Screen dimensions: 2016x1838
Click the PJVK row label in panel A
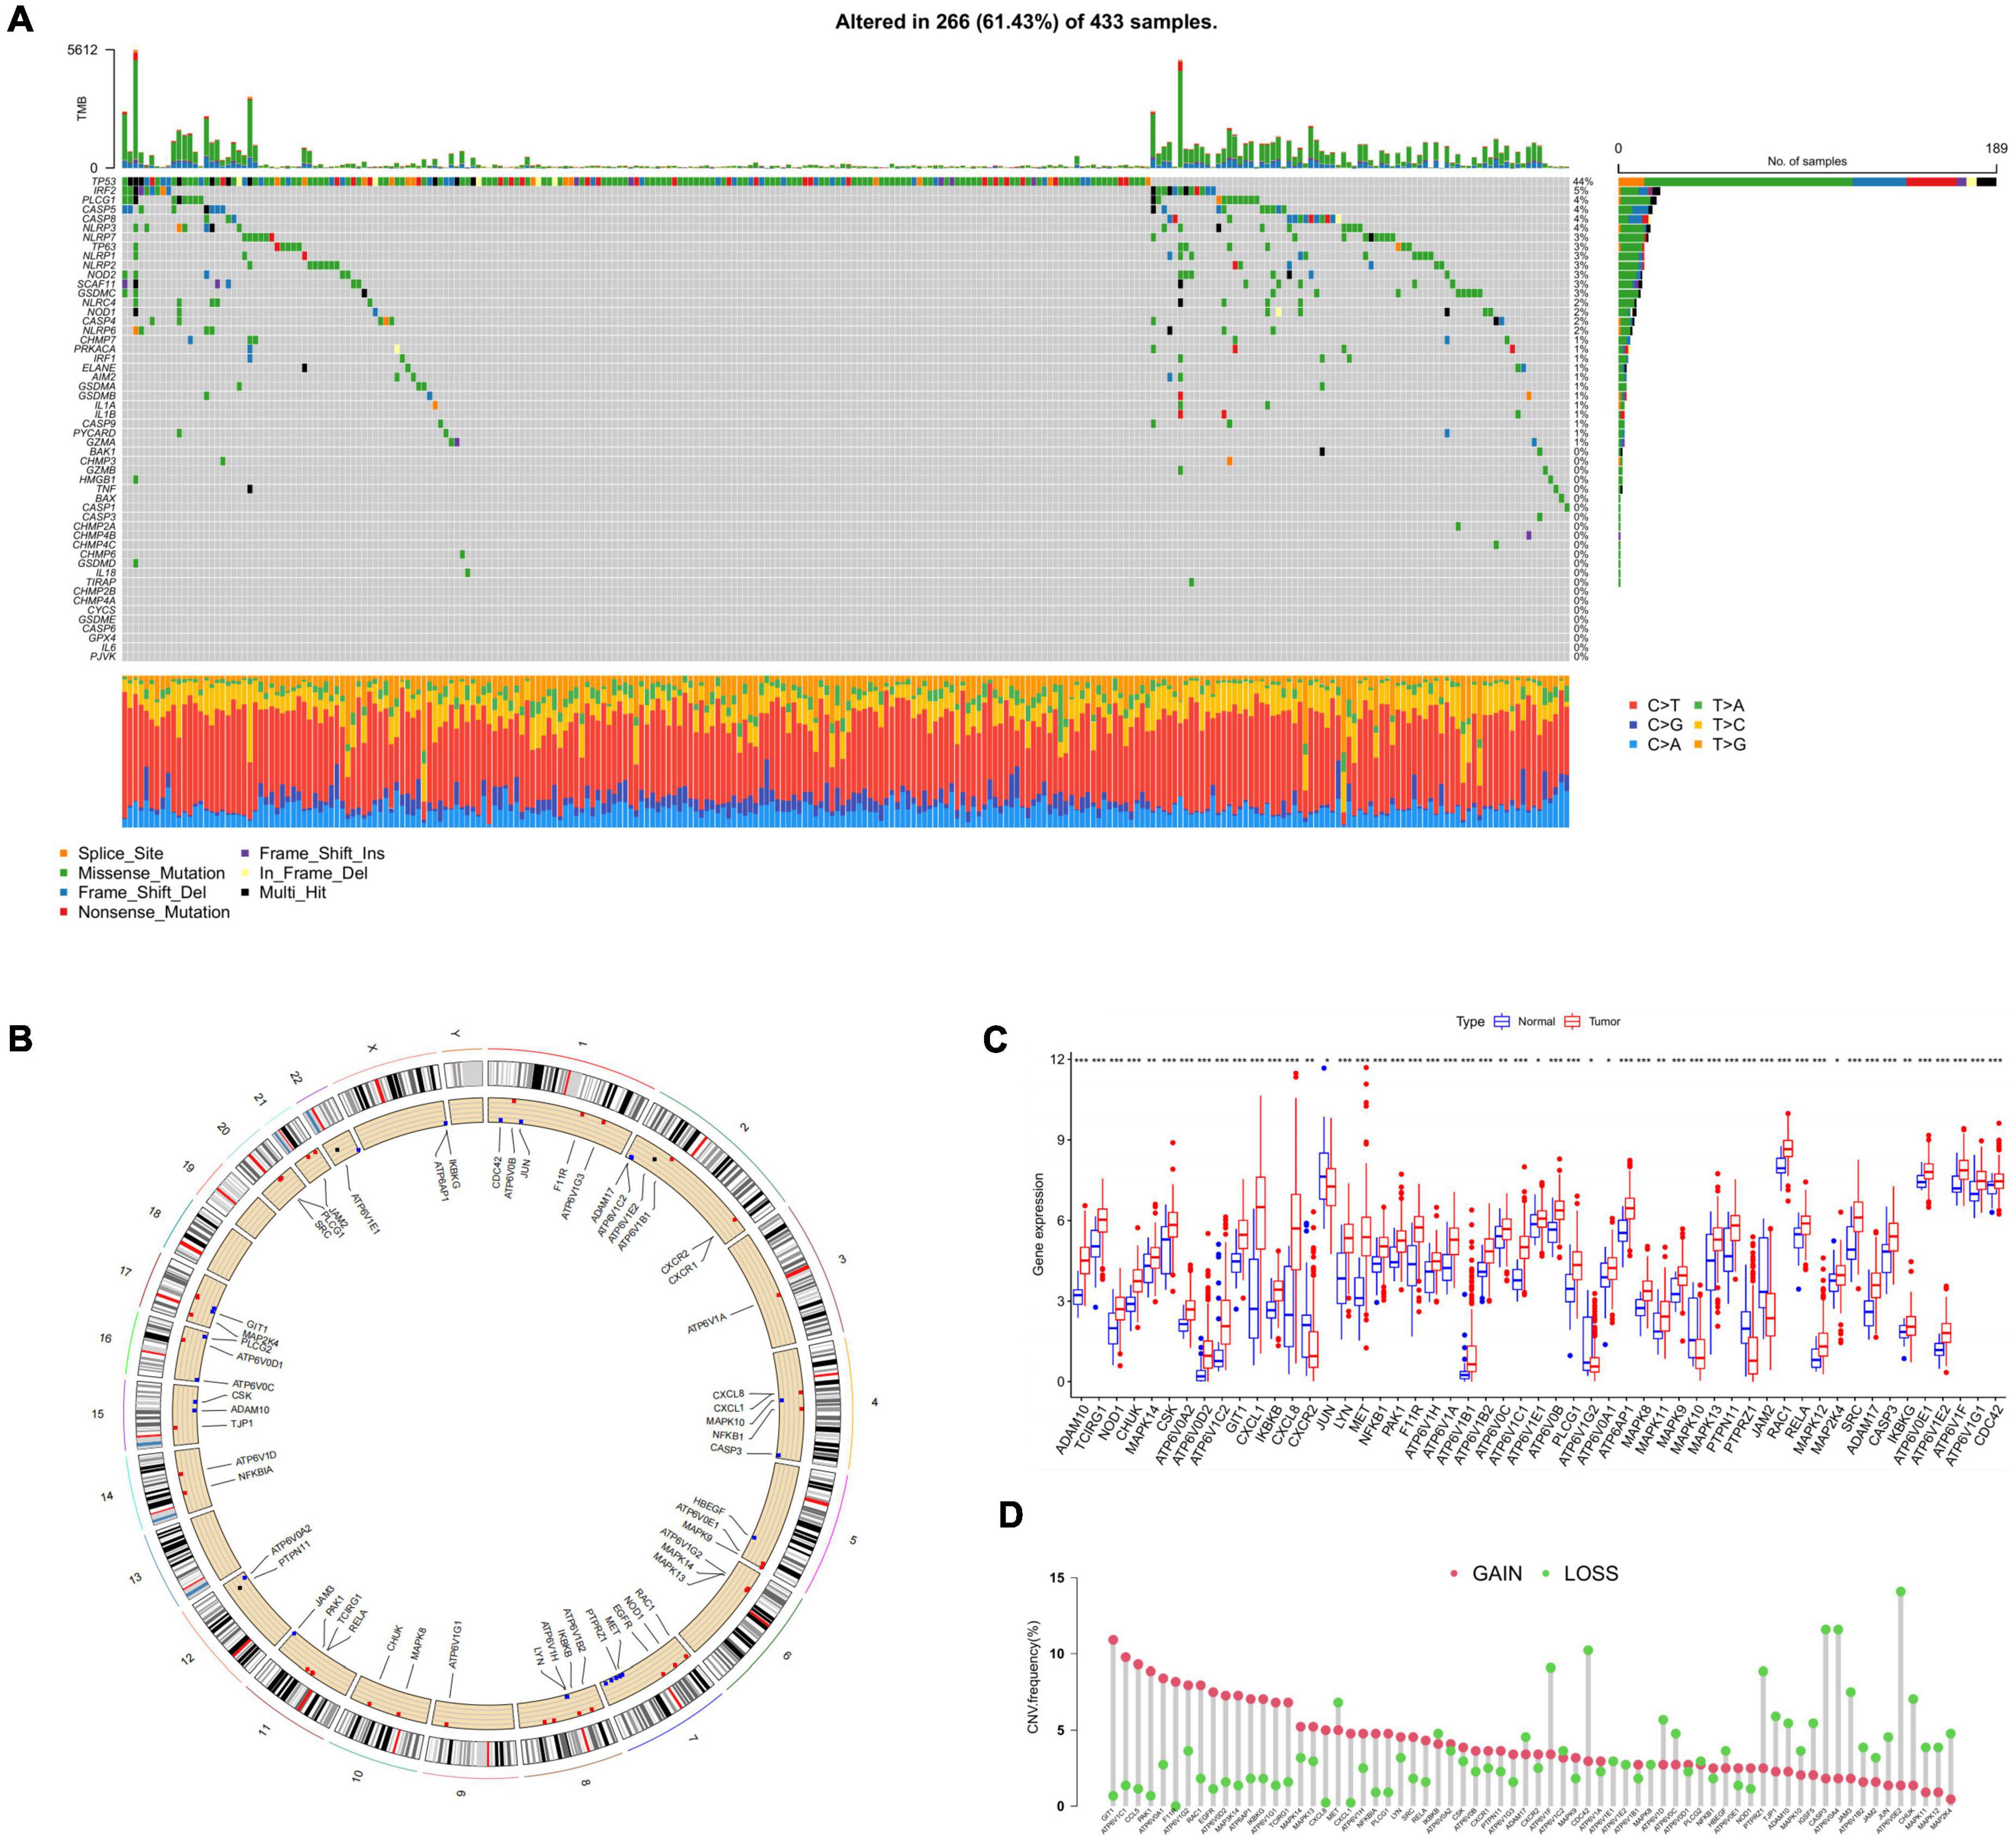(x=104, y=657)
